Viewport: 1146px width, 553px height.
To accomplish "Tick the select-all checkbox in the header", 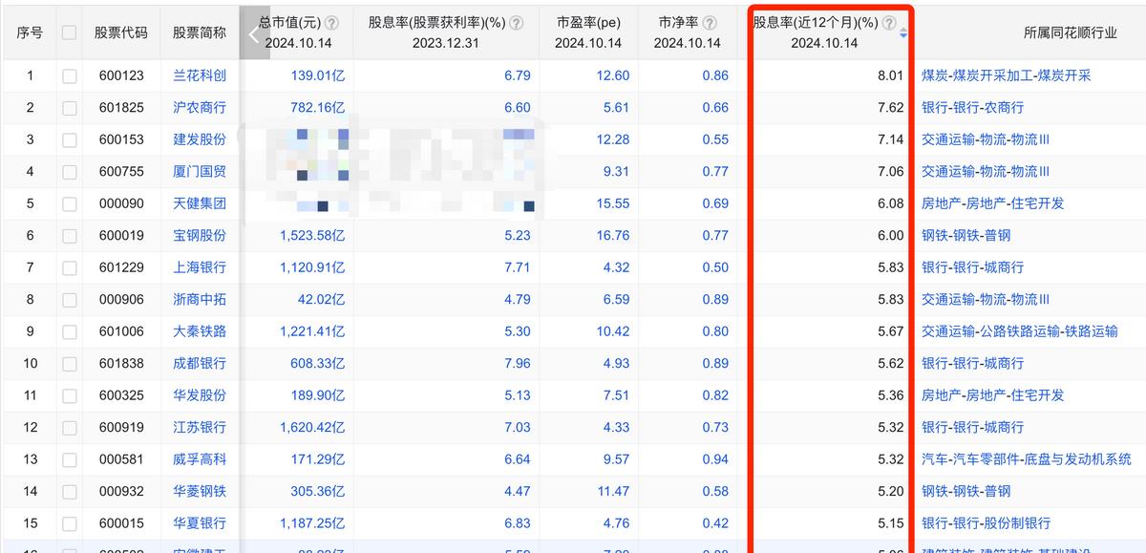I will (69, 32).
